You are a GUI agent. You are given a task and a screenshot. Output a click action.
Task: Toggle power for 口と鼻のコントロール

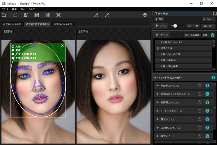[199, 128]
